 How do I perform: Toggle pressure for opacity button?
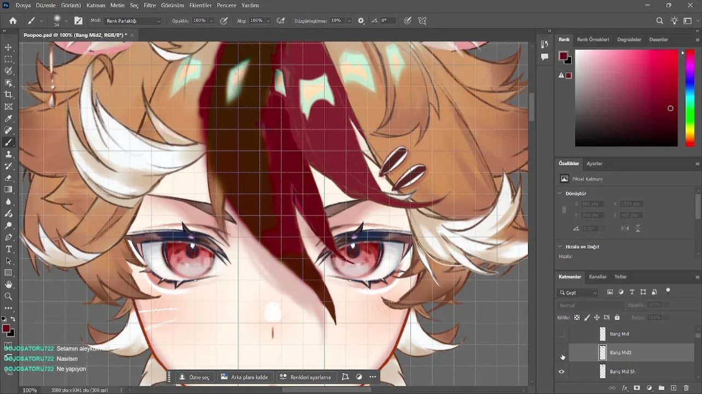point(224,21)
